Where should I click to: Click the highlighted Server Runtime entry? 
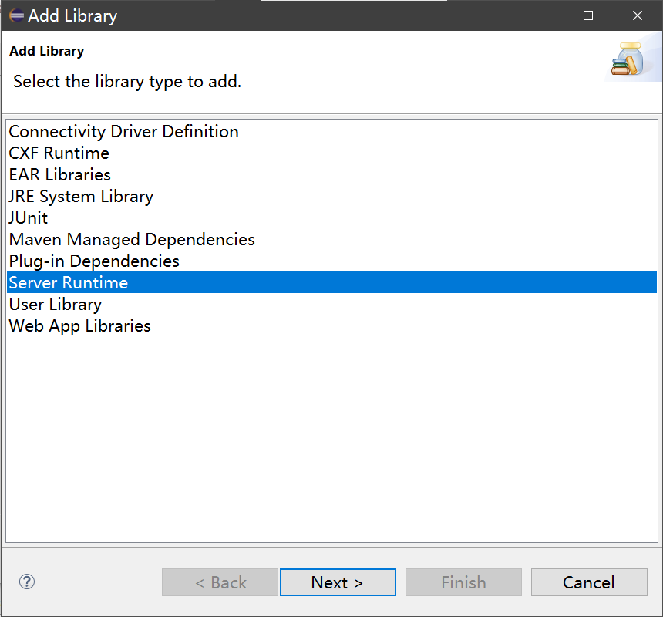[69, 283]
